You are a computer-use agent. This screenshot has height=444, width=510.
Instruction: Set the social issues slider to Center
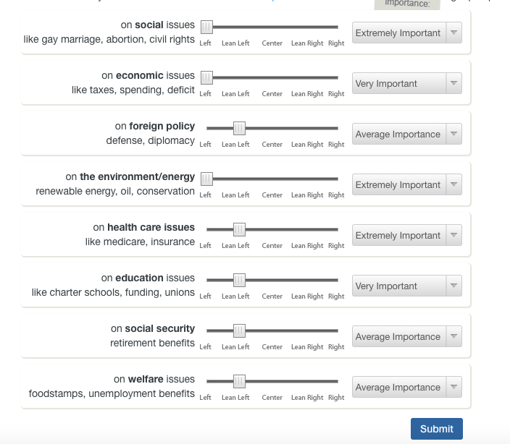click(272, 27)
